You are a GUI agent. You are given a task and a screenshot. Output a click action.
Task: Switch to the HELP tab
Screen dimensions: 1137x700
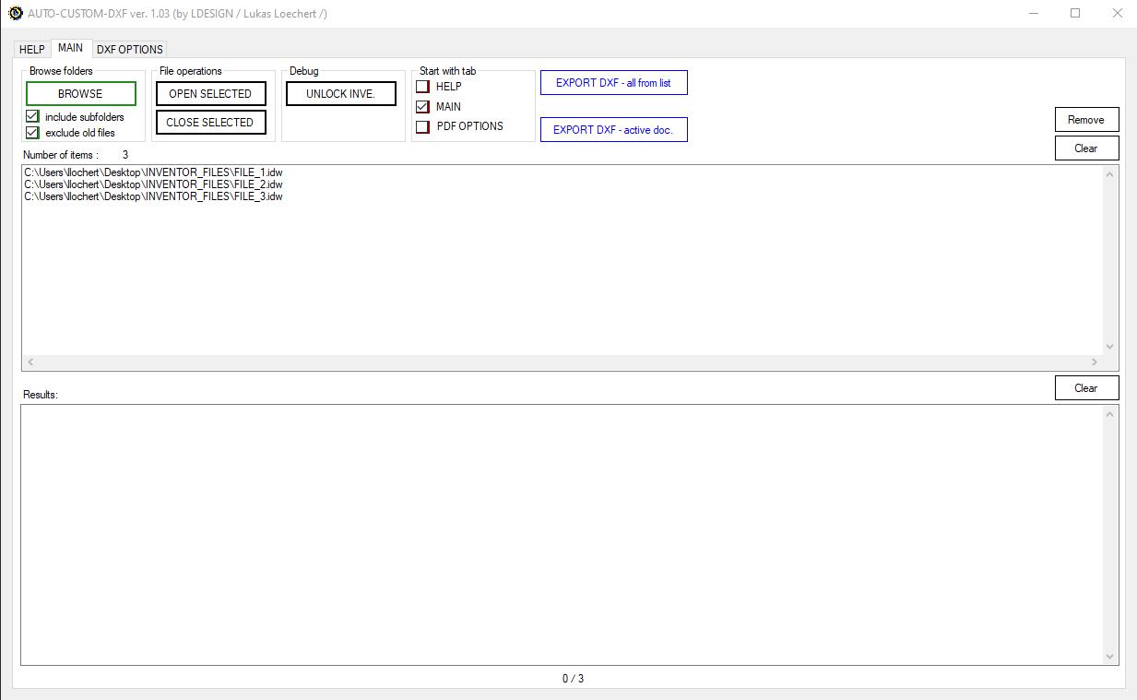[32, 49]
